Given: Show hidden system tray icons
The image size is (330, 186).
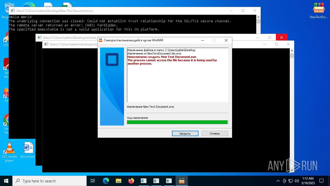Looking at the screenshot, I should [278, 181].
